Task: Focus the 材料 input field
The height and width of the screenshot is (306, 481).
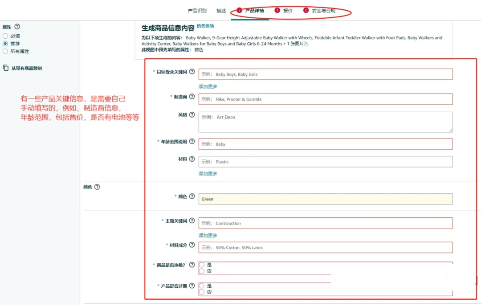Action: [x=326, y=162]
